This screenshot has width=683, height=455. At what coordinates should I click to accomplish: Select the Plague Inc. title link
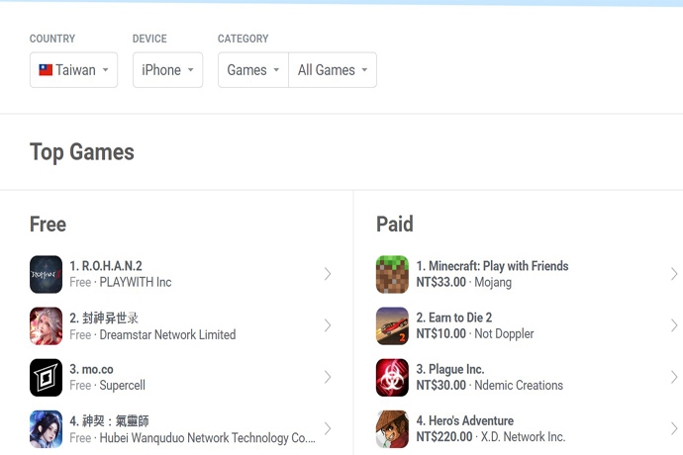pyautogui.click(x=450, y=369)
